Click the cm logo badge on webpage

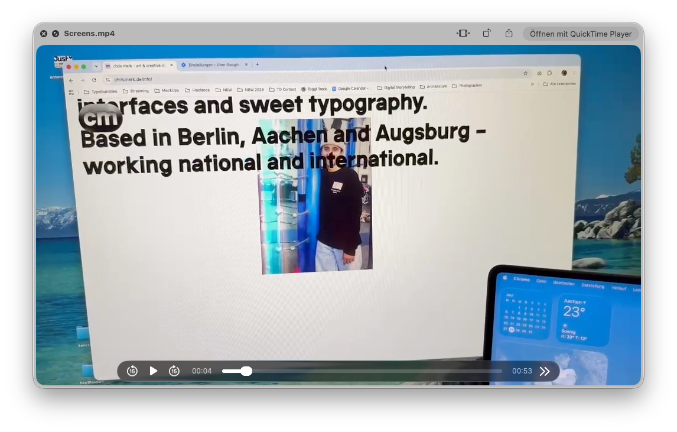(x=100, y=118)
